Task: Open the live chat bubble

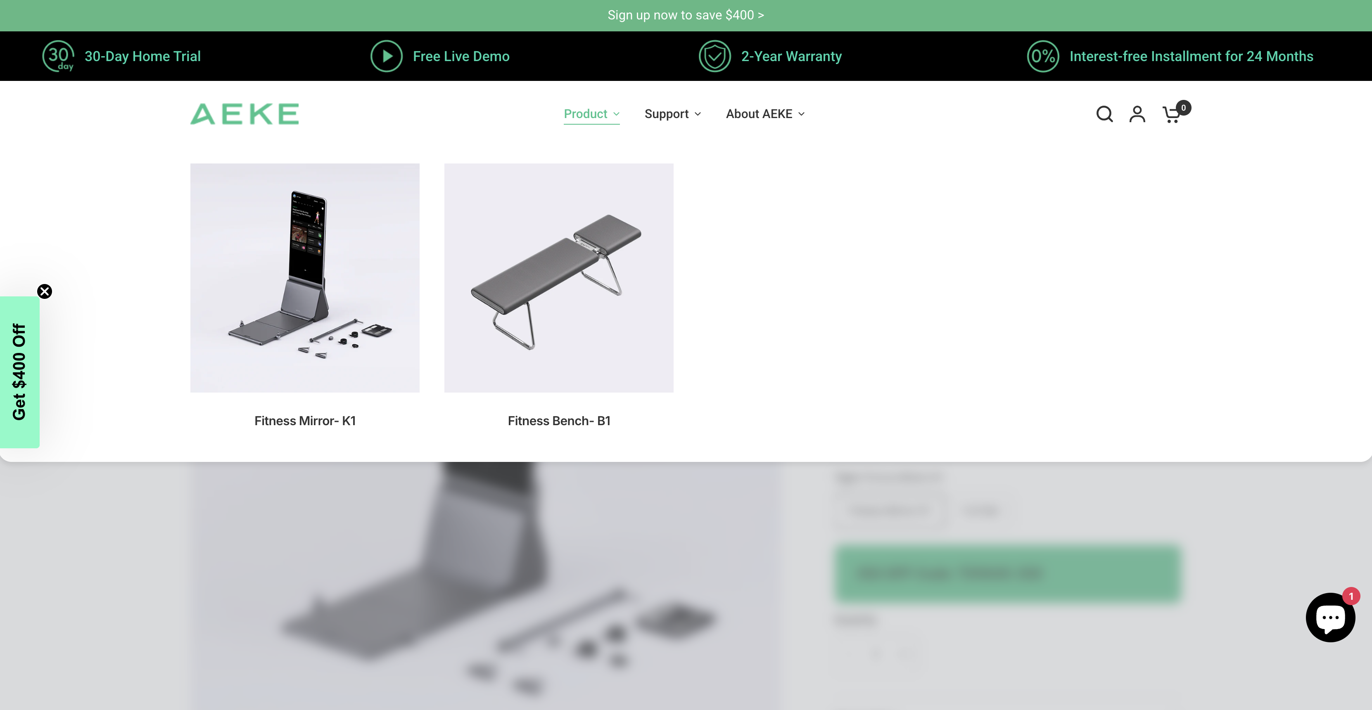Action: [1330, 618]
